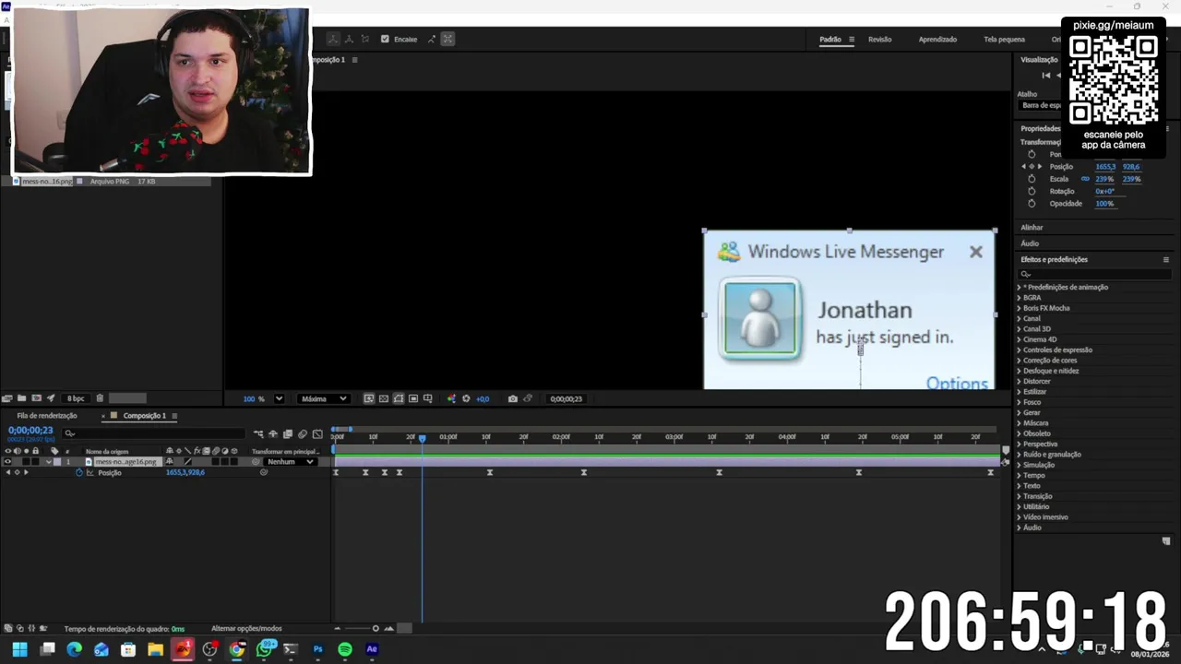Viewport: 1181px width, 664px height.
Task: Toggle the frame blending icon in timeline
Action: [288, 433]
